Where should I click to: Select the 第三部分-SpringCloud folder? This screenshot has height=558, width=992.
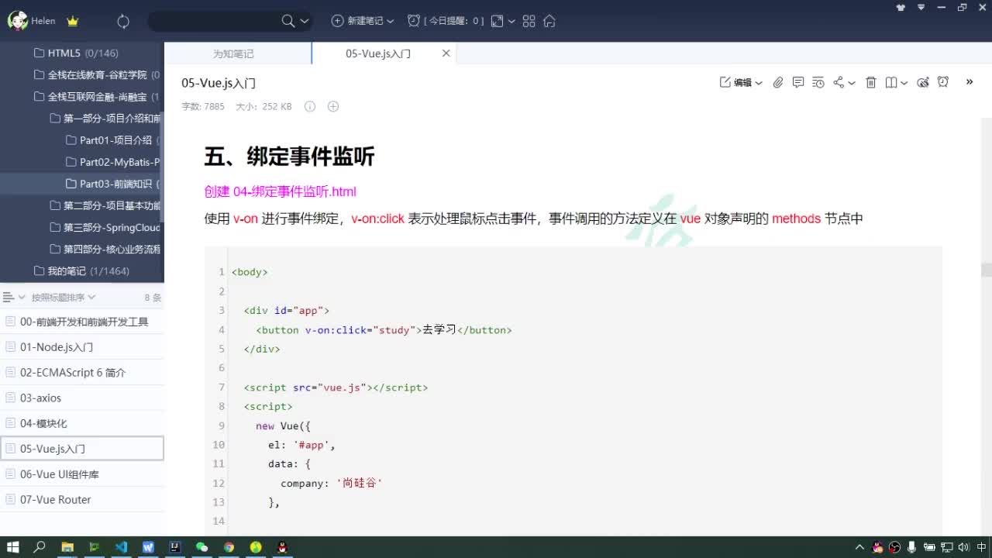coord(82,228)
